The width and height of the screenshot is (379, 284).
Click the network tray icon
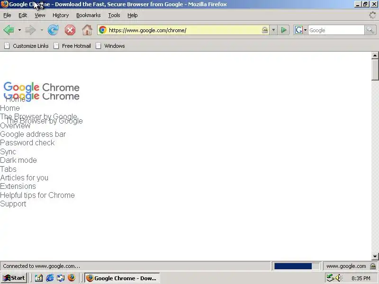[x=330, y=278]
